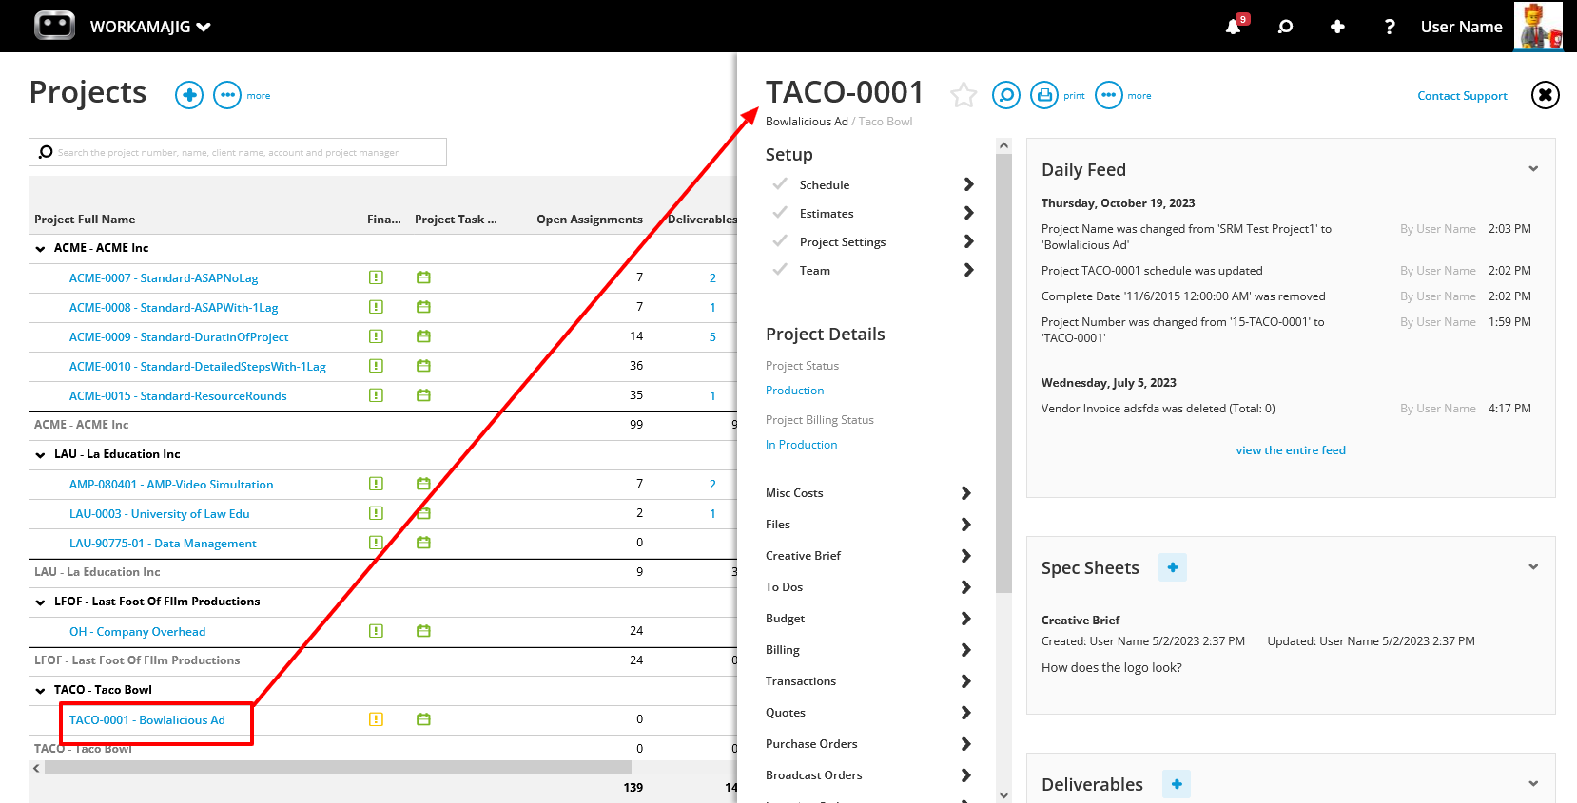This screenshot has height=803, width=1577.
Task: Open LAU-0003 University of Law Edu
Action: pyautogui.click(x=159, y=514)
